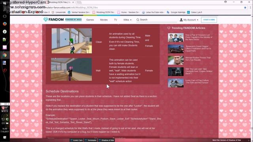Open Windows search from the taskbar
253x142 pixels.
click(4, 9)
